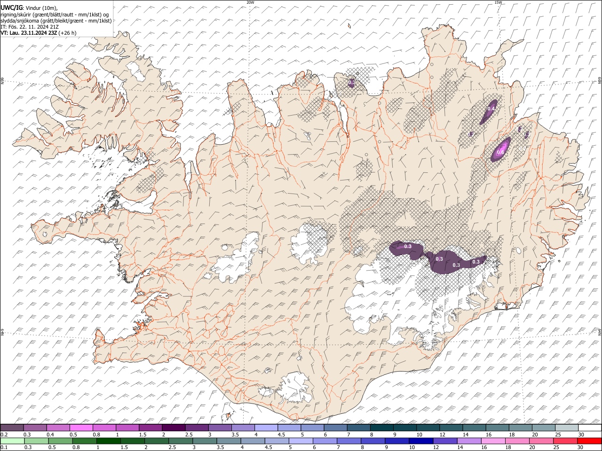Screen dimensions: 602x451
Task: Click the 'UWC/IG' title text
Action: click(x=11, y=8)
